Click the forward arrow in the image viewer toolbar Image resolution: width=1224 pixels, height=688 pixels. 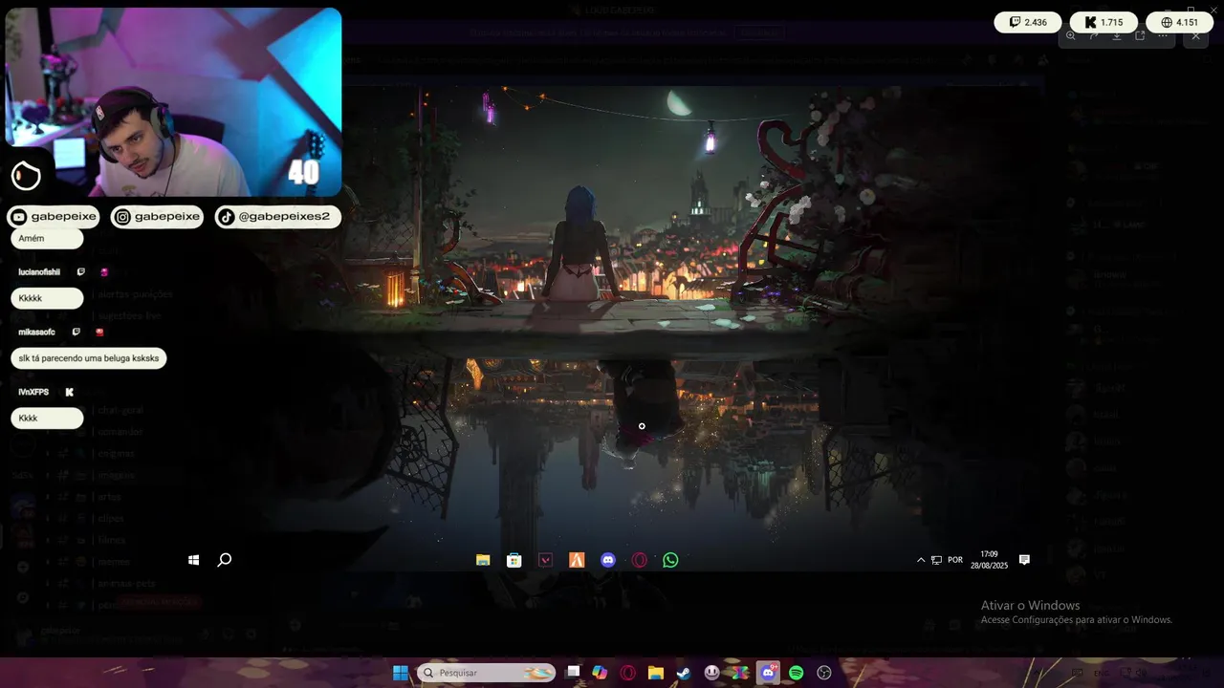1094,35
